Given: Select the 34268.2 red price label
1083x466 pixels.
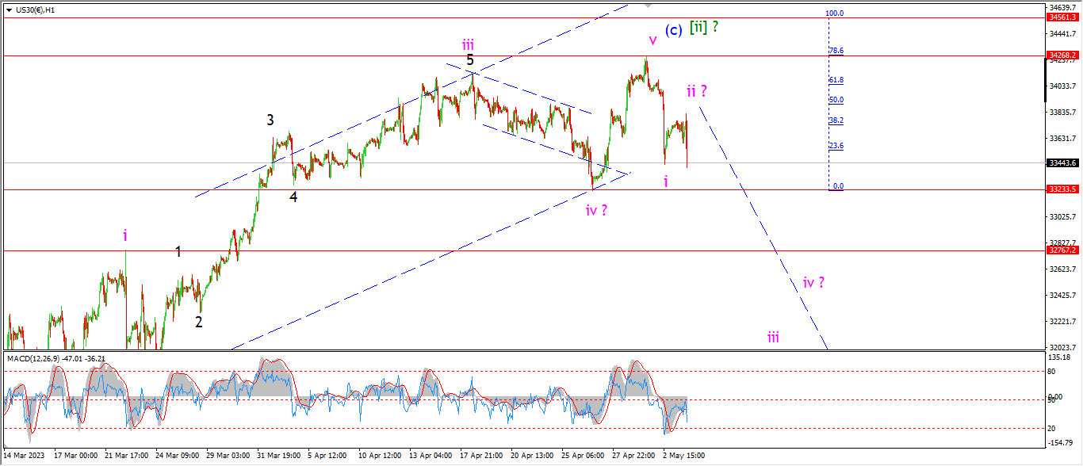Looking at the screenshot, I should [x=1062, y=55].
